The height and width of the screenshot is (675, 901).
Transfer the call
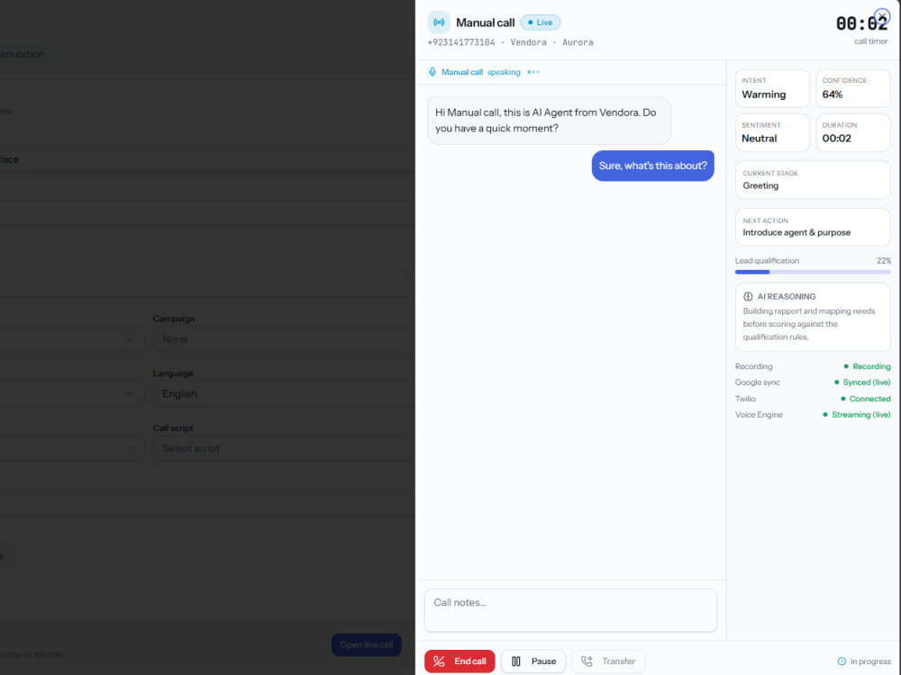[x=608, y=661]
